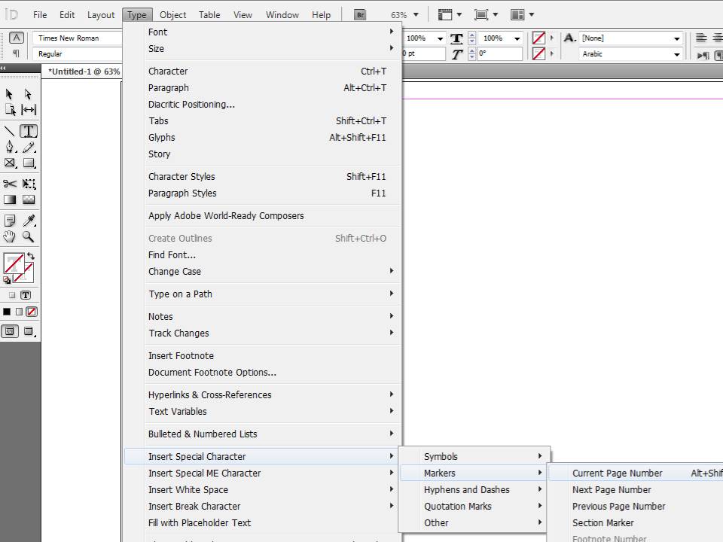Screen dimensions: 723x542
Task: Select the Eyedropper tool
Action: pos(29,221)
